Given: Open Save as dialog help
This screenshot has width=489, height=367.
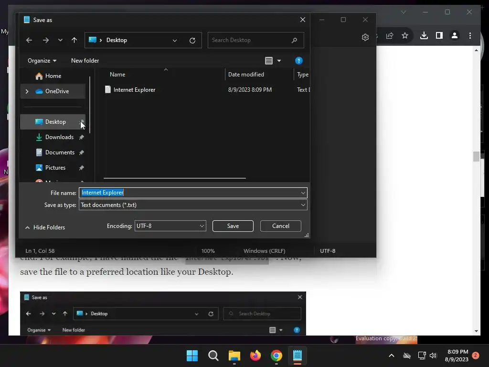Looking at the screenshot, I should point(299,61).
